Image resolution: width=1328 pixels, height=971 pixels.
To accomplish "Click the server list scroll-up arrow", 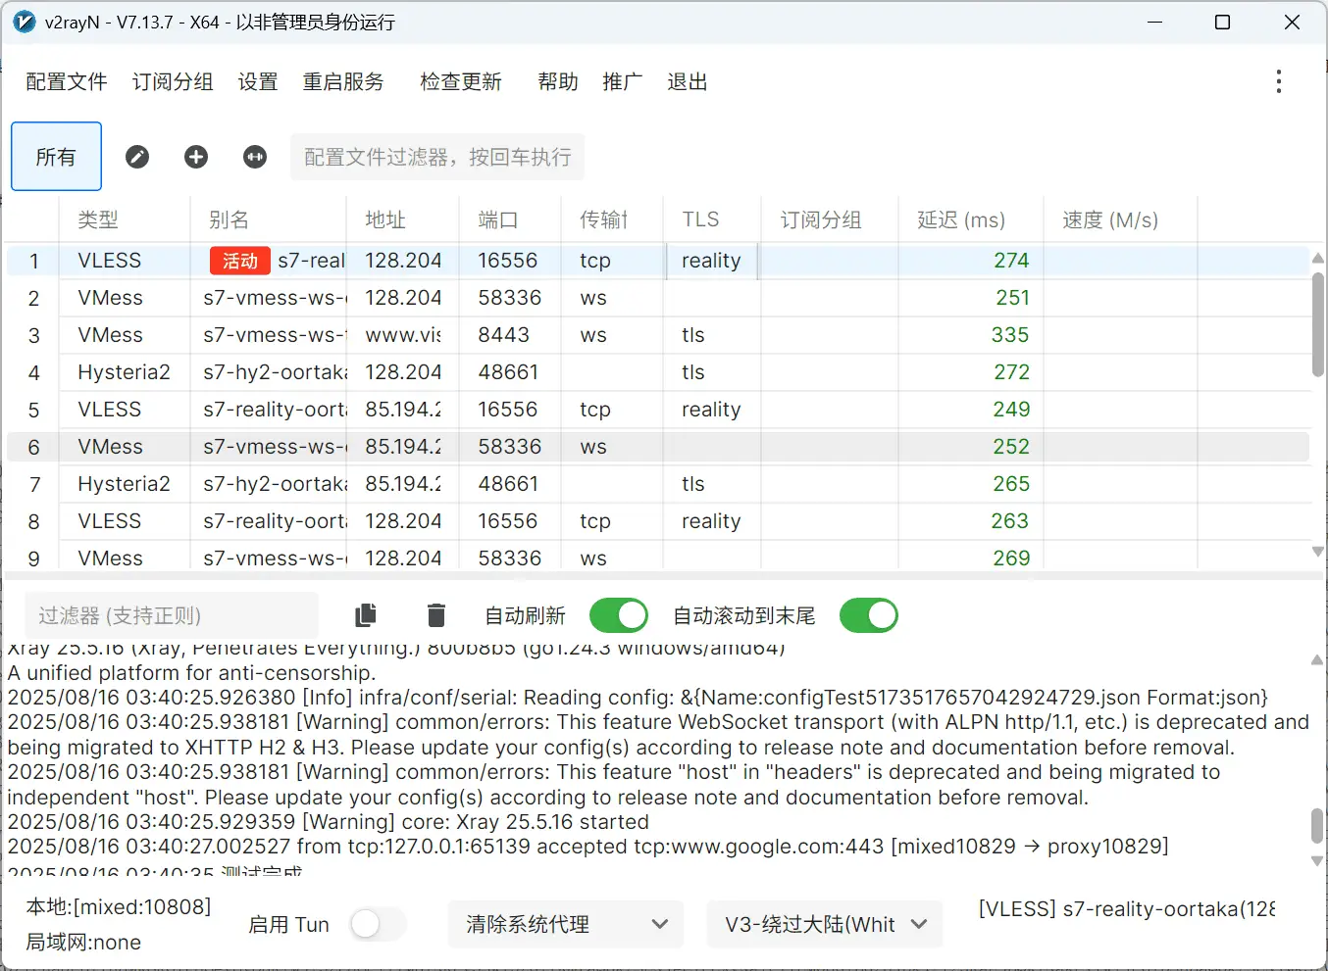I will 1317,259.
